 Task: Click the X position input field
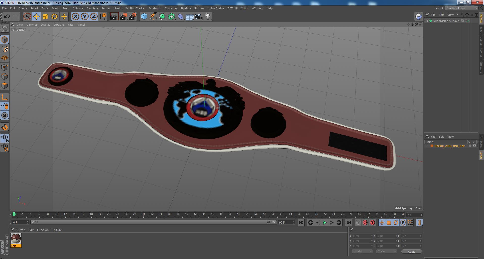coord(362,236)
